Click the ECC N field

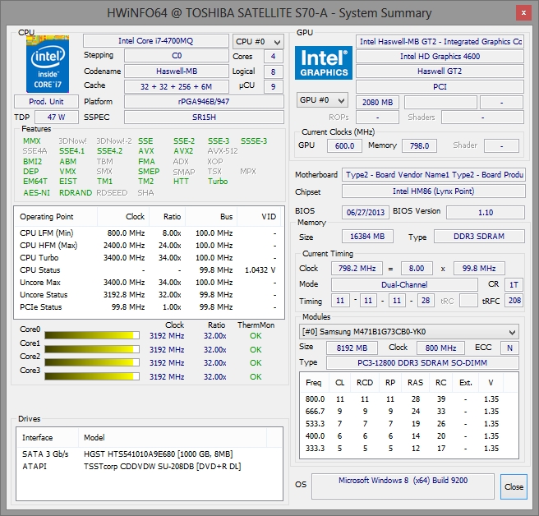(509, 348)
